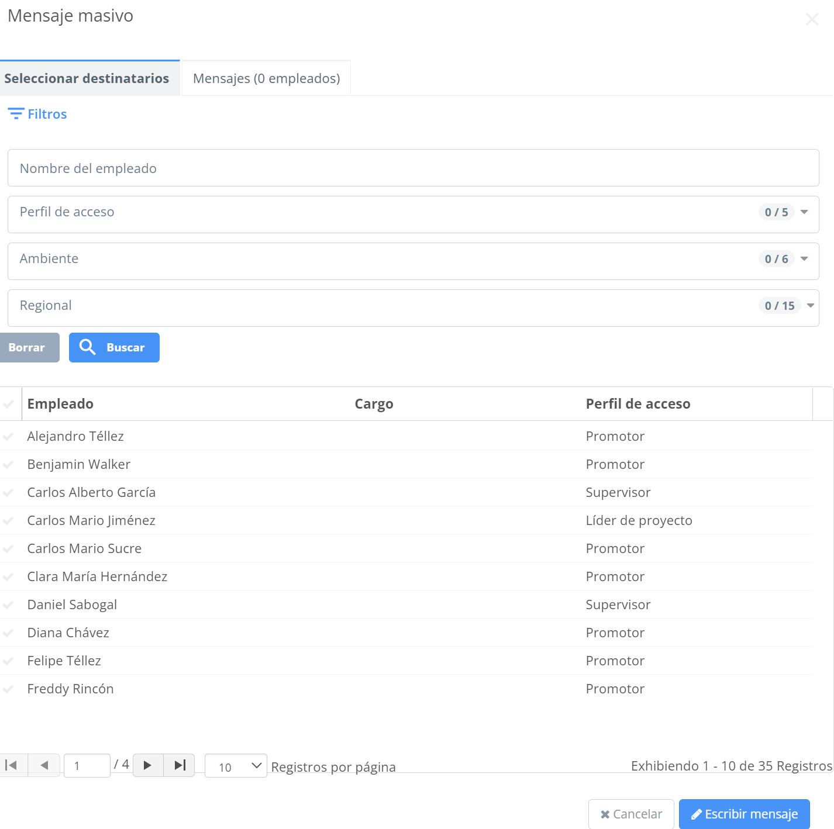
Task: Click the Cancelar button
Action: 630,814
